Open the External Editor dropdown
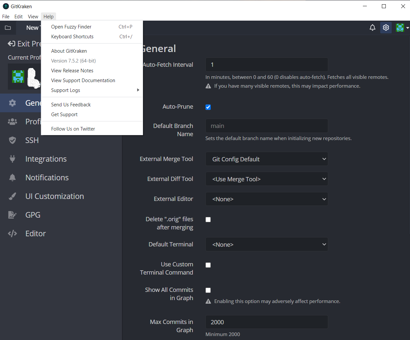The image size is (410, 340). [267, 199]
